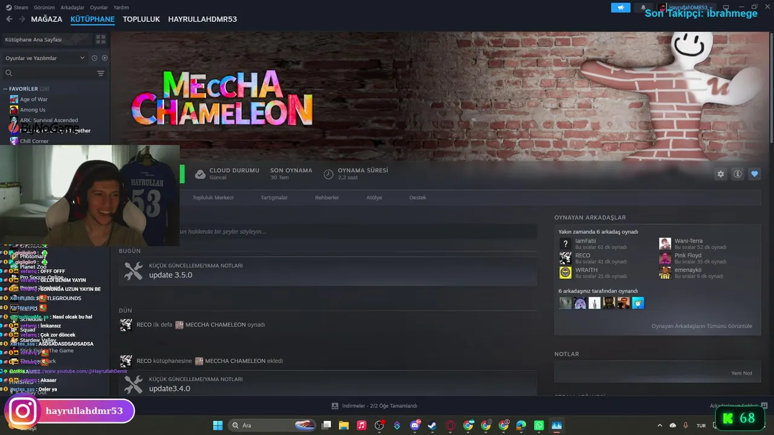Open the Oyunlar menu
Viewport: 774px width, 435px height.
[x=99, y=7]
